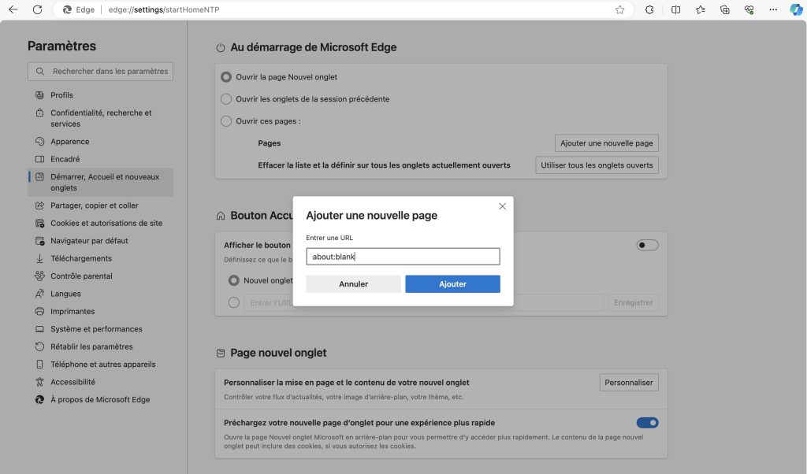Click the Système et performances icon
807x474 pixels.
[39, 329]
